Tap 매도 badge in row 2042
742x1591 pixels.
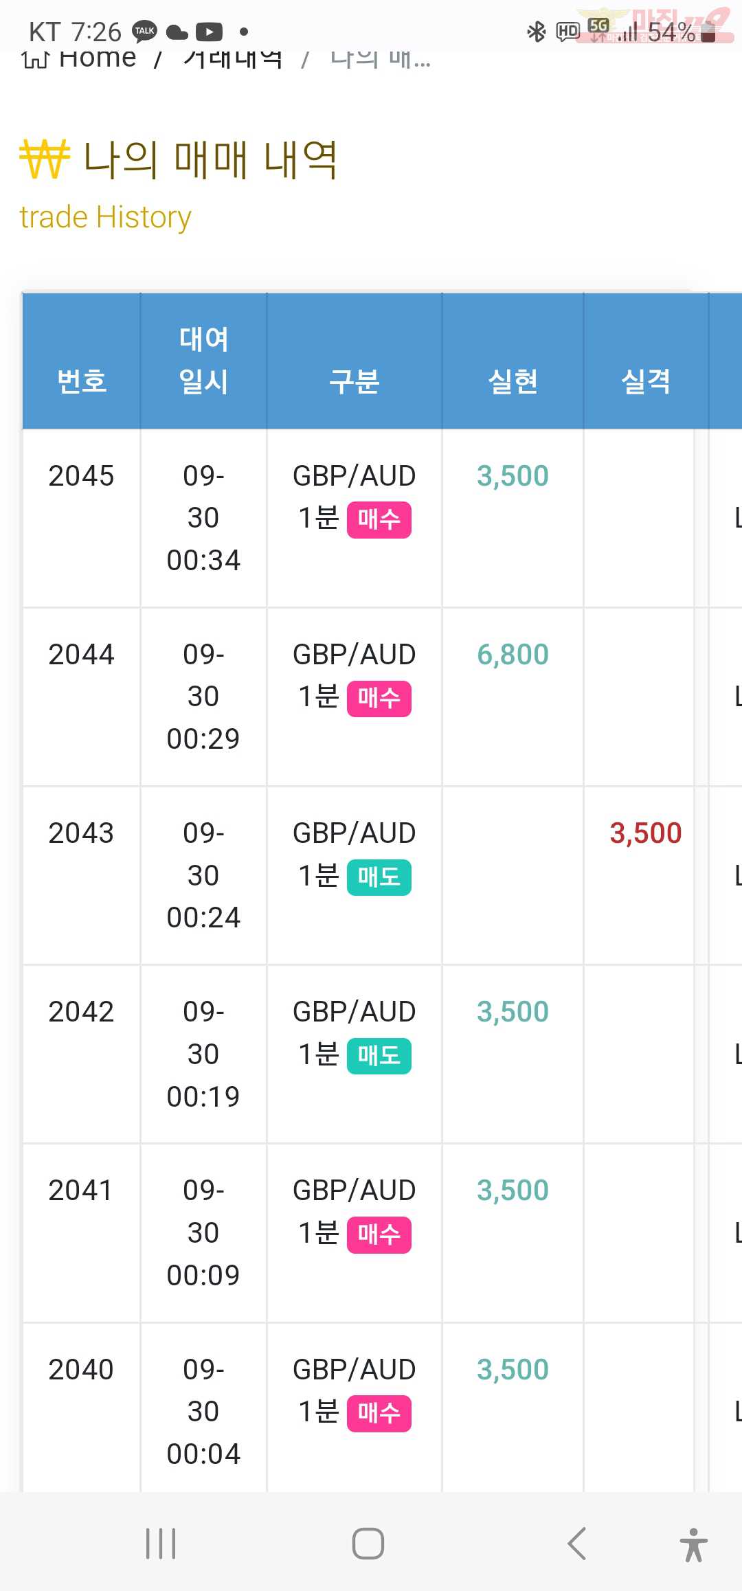tap(379, 1056)
